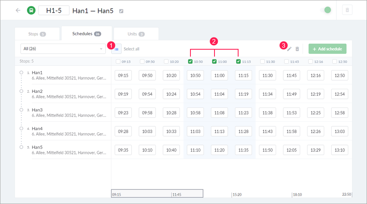The width and height of the screenshot is (367, 204).
Task: Click the Select all list icon
Action: pyautogui.click(x=117, y=49)
